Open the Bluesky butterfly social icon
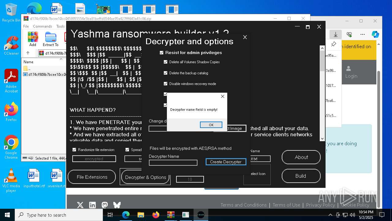Image resolution: width=392 pixels, height=221 pixels. click(x=117, y=205)
